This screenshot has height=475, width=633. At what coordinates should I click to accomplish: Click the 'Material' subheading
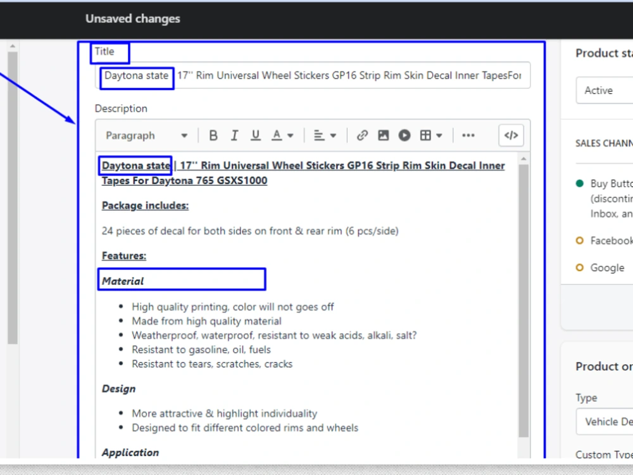coord(123,281)
